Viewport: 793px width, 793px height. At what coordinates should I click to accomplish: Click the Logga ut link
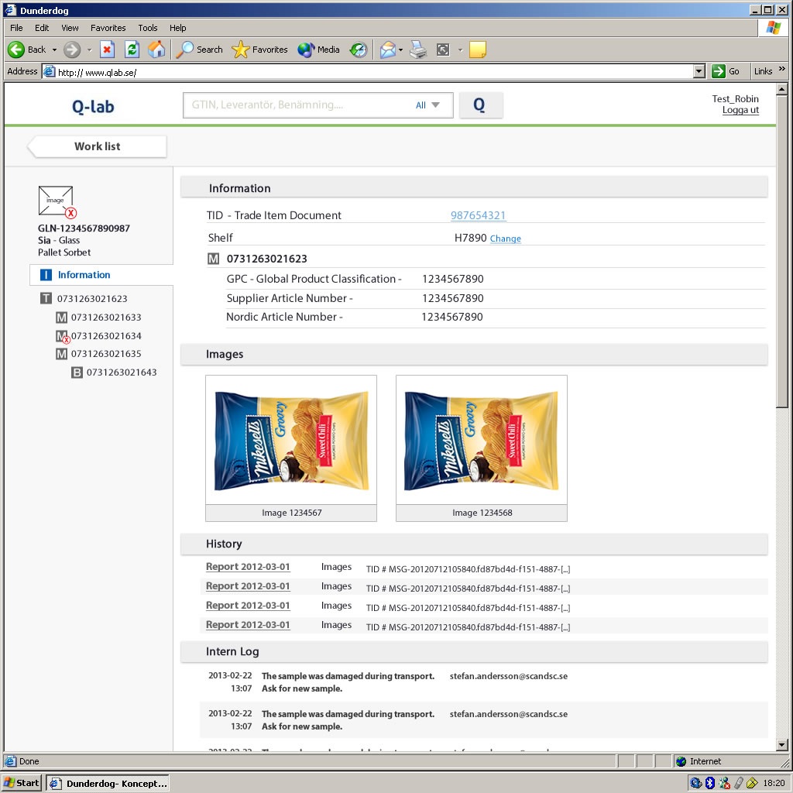point(740,110)
